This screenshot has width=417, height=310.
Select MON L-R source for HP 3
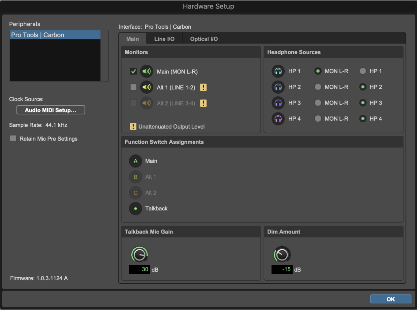click(x=318, y=103)
